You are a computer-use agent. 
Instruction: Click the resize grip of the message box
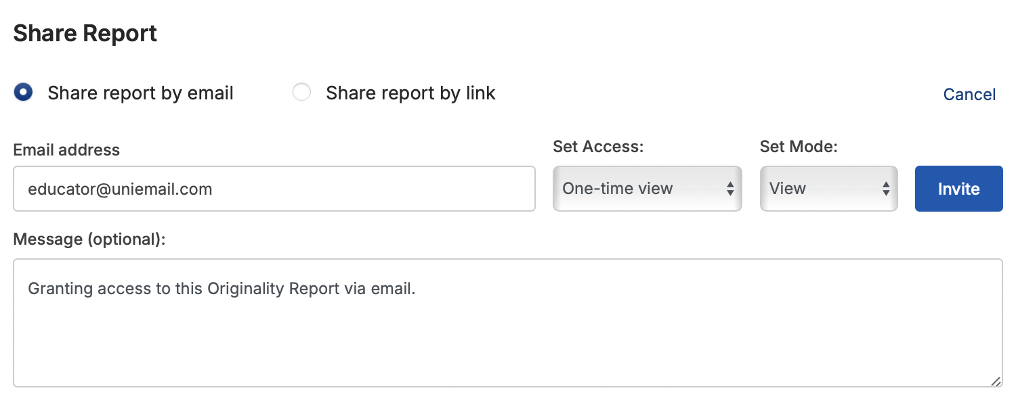(x=996, y=381)
